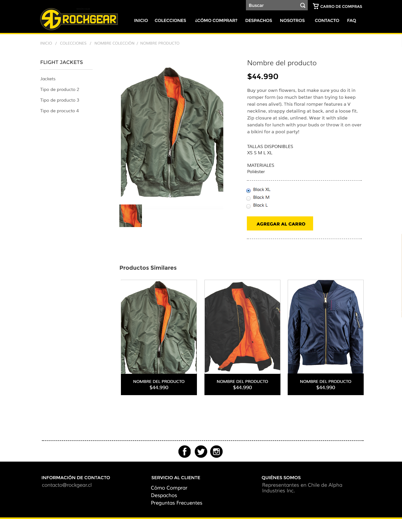Open the black jacket similar product
The width and height of the screenshot is (402, 519).
click(x=242, y=337)
